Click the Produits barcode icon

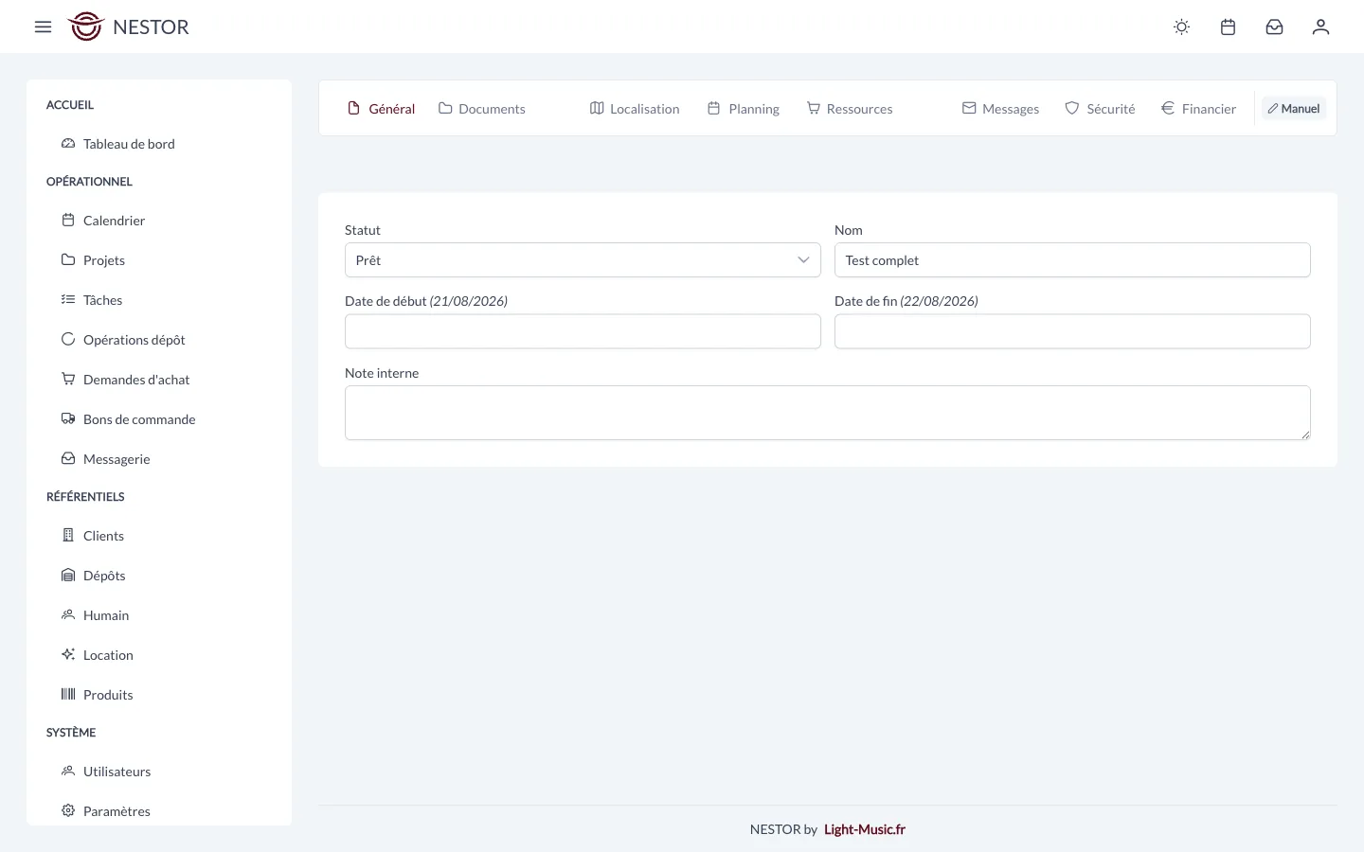tap(68, 694)
